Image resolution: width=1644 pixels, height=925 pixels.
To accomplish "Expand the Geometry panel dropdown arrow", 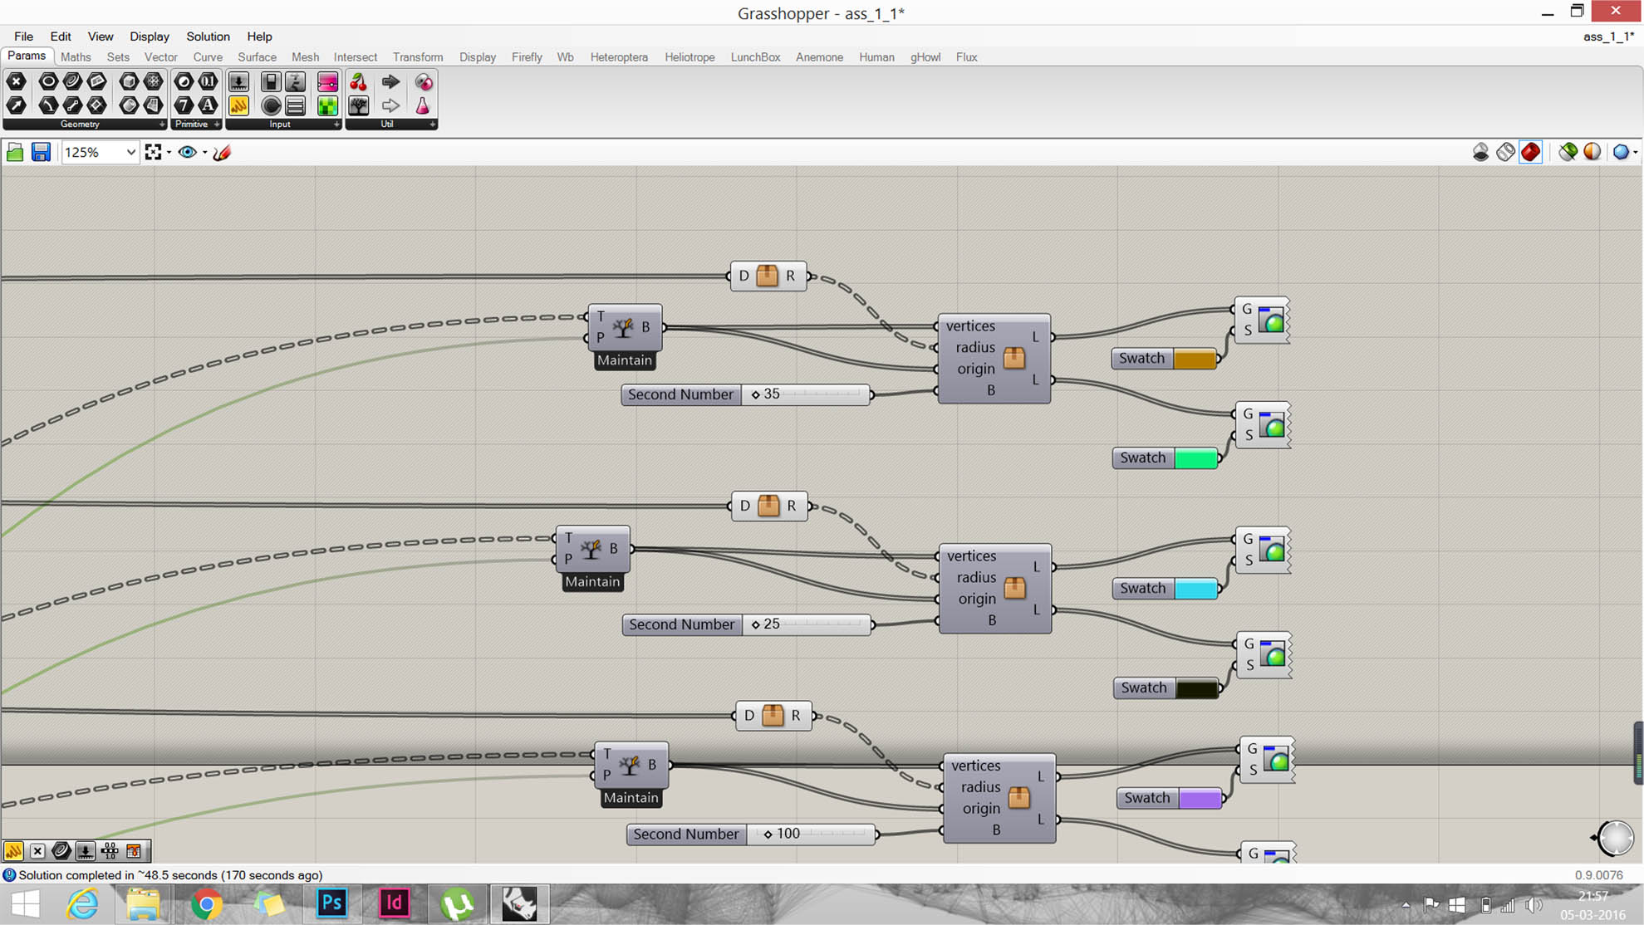I will (161, 124).
